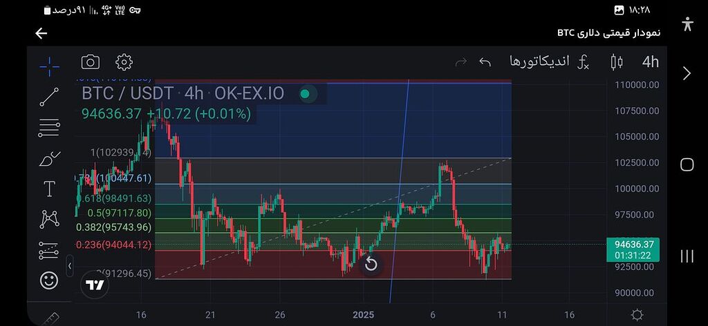Select the text annotation tool
The image size is (708, 326).
click(x=49, y=189)
